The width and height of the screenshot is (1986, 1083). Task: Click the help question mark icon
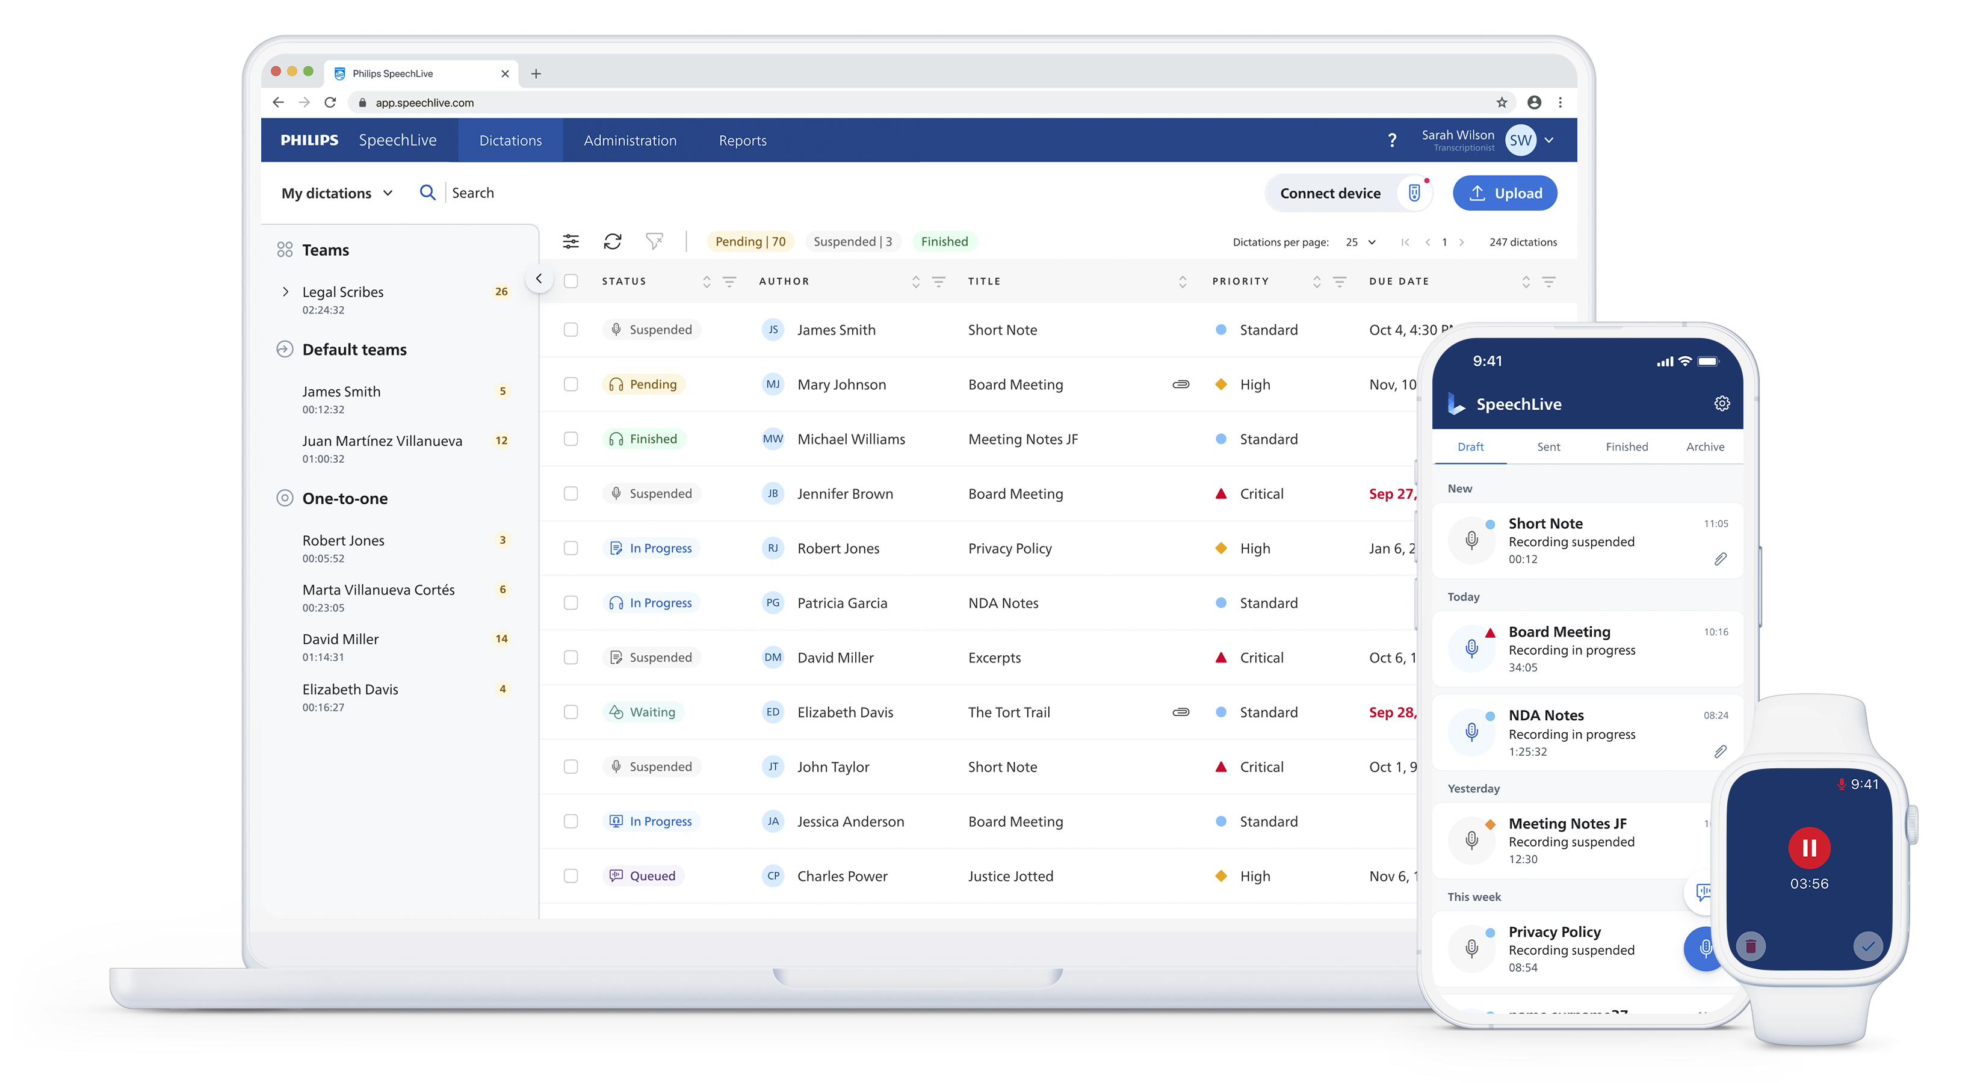pos(1393,140)
